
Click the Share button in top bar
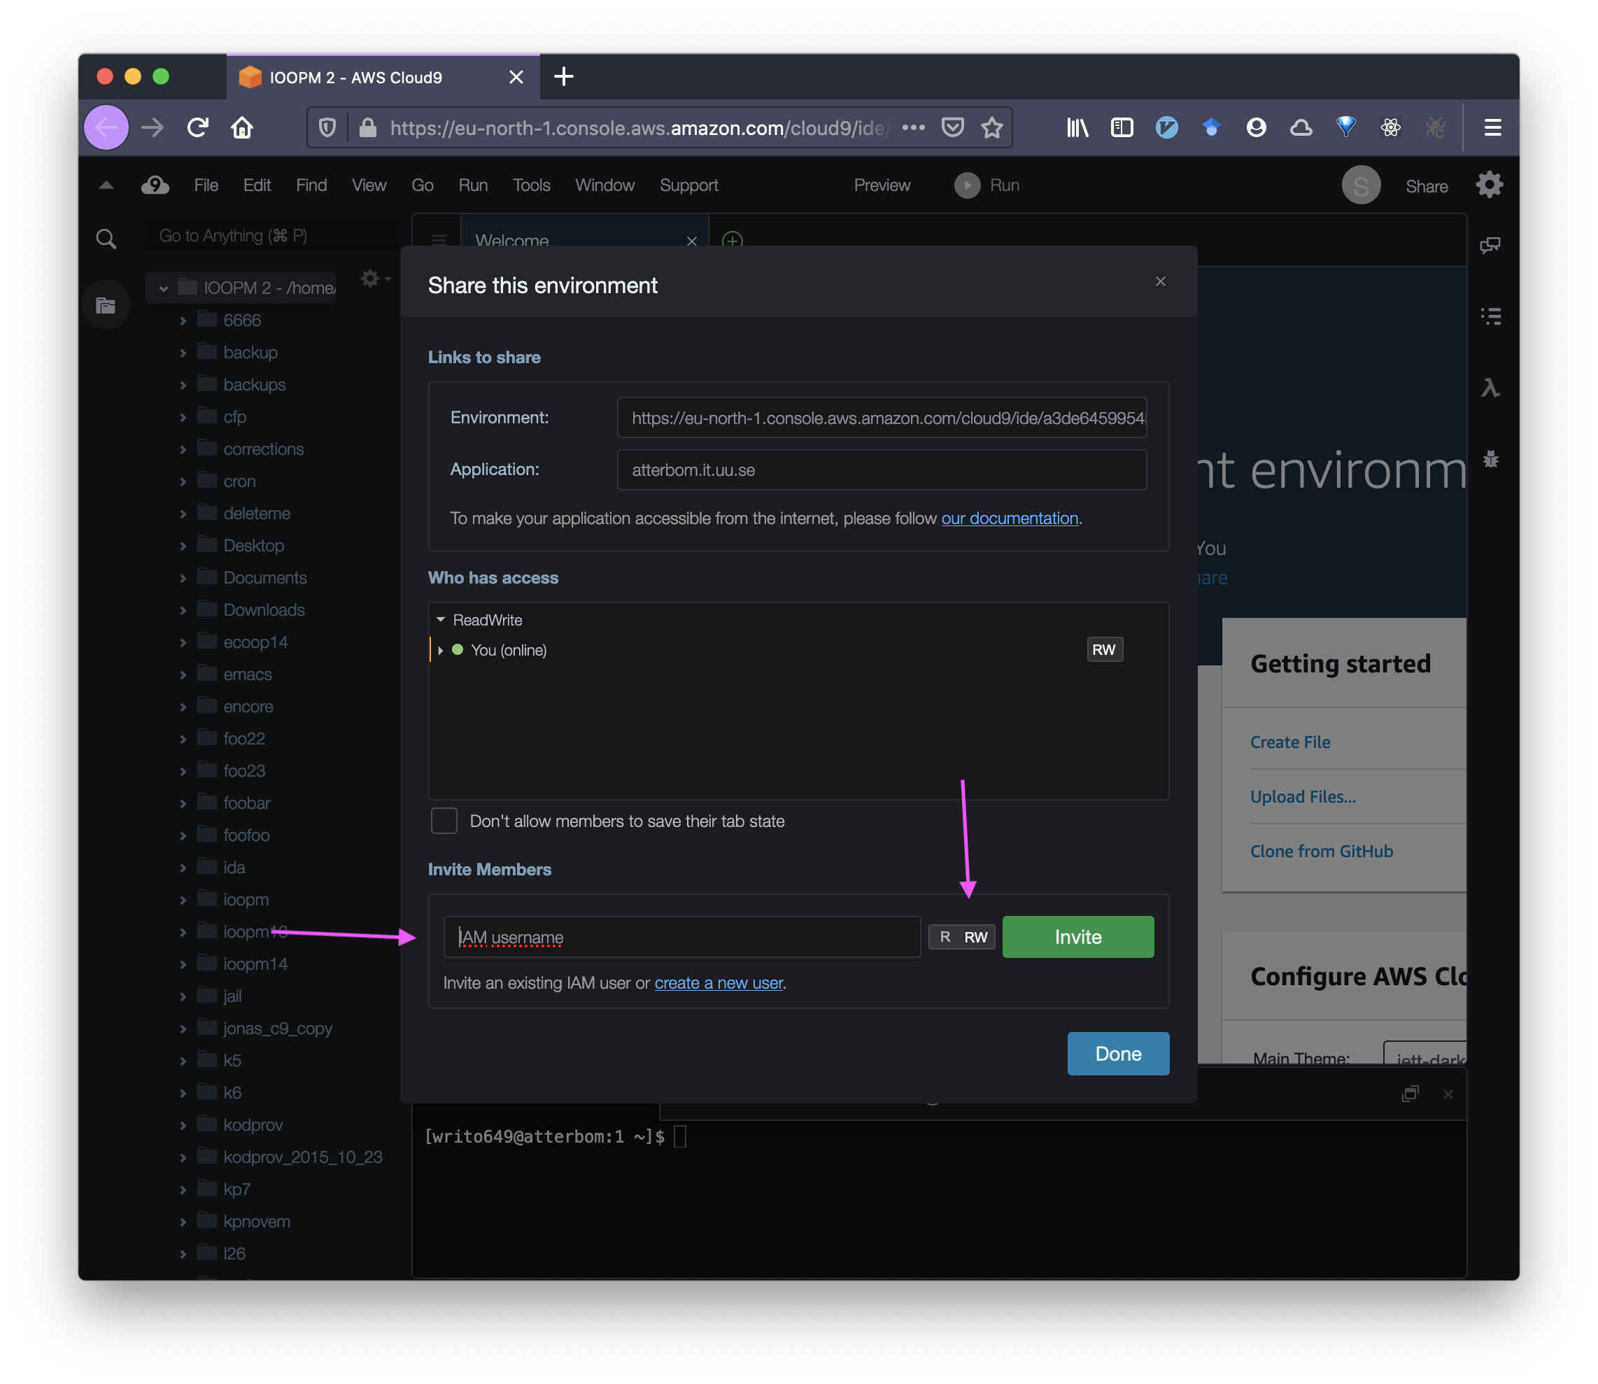[1427, 186]
